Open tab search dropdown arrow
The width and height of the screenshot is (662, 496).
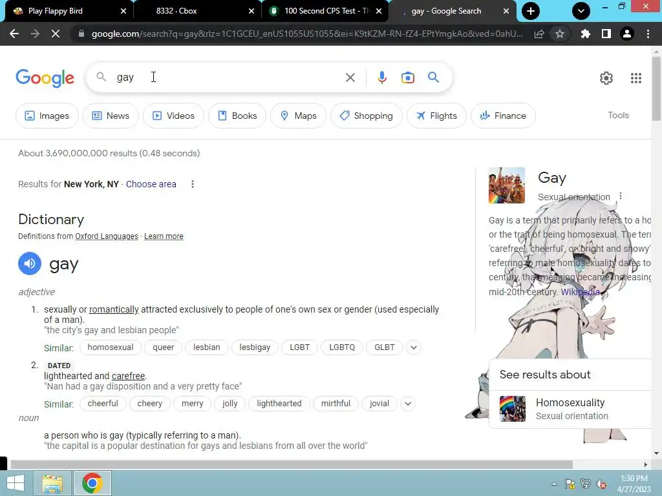click(x=581, y=11)
